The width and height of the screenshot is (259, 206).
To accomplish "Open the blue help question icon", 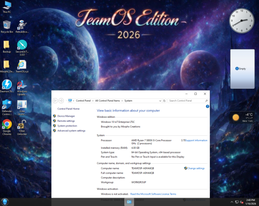I will point(208,106).
